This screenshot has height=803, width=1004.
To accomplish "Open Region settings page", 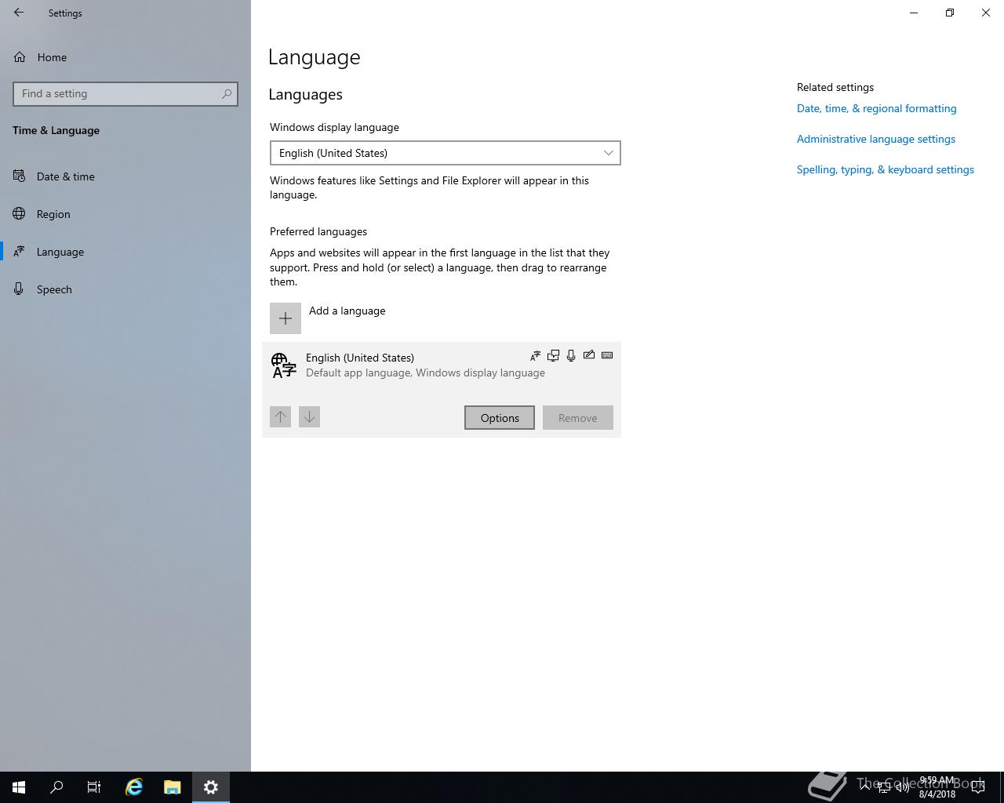I will [x=53, y=214].
